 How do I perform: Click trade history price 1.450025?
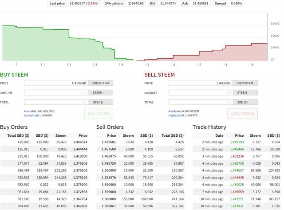pyautogui.click(x=237, y=185)
